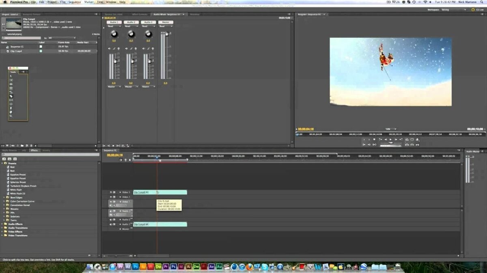Mute the Audio 3 channel in mixer

coord(144,49)
